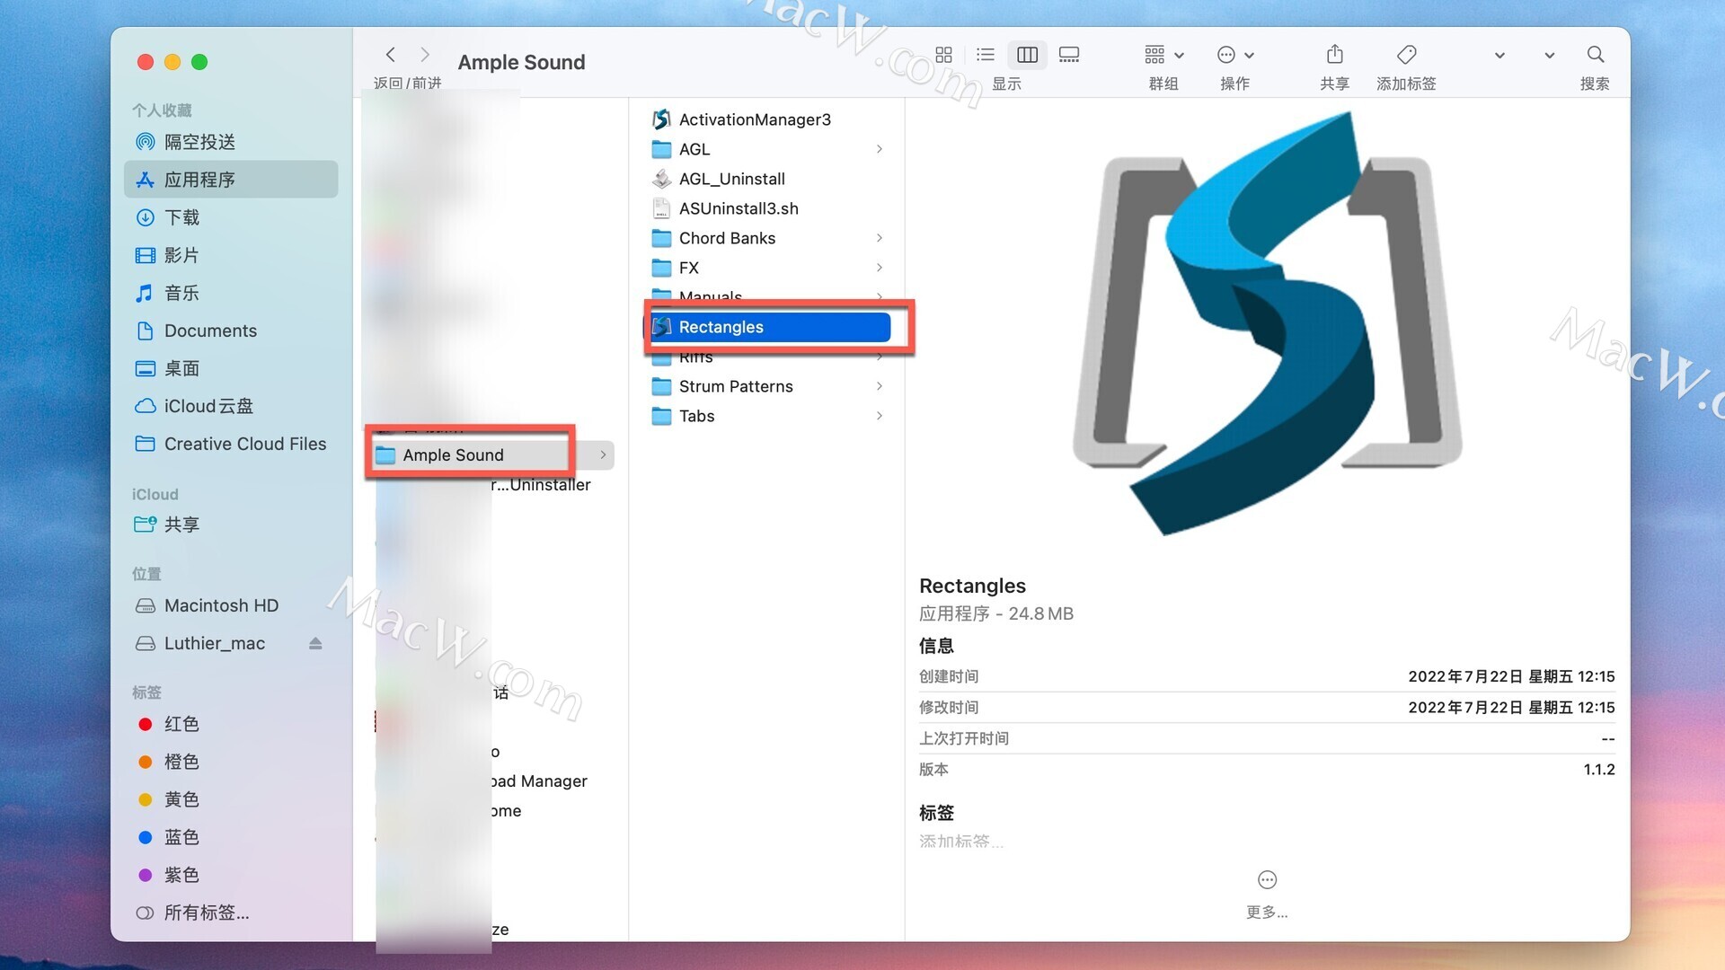Open Music (音乐) in sidebar
The image size is (1725, 970).
click(x=231, y=293)
